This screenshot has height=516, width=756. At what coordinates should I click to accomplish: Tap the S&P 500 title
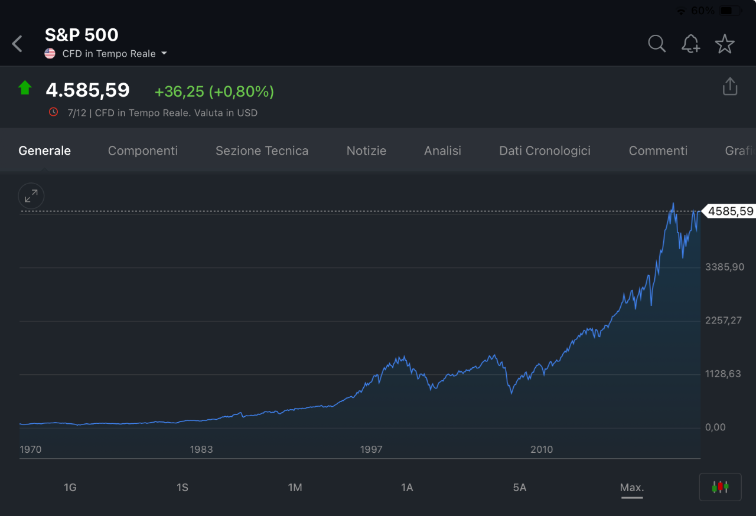pos(82,35)
